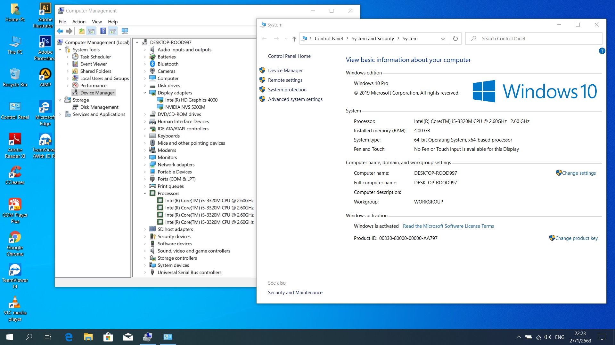Select NVIDIA NVS 5200M display adapter
The width and height of the screenshot is (615, 345).
tap(185, 107)
